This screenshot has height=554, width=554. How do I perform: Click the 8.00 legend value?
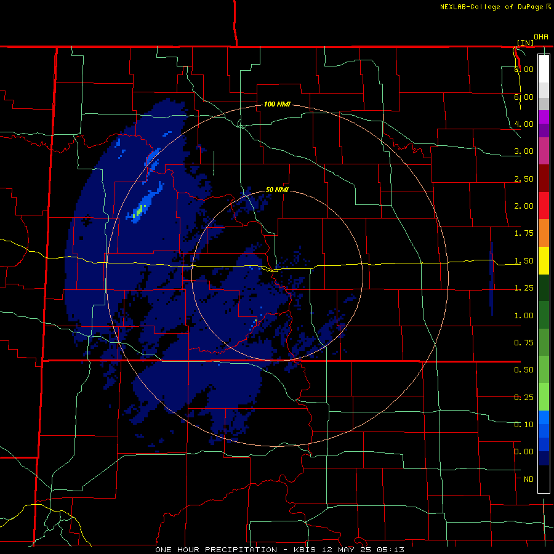[x=524, y=69]
